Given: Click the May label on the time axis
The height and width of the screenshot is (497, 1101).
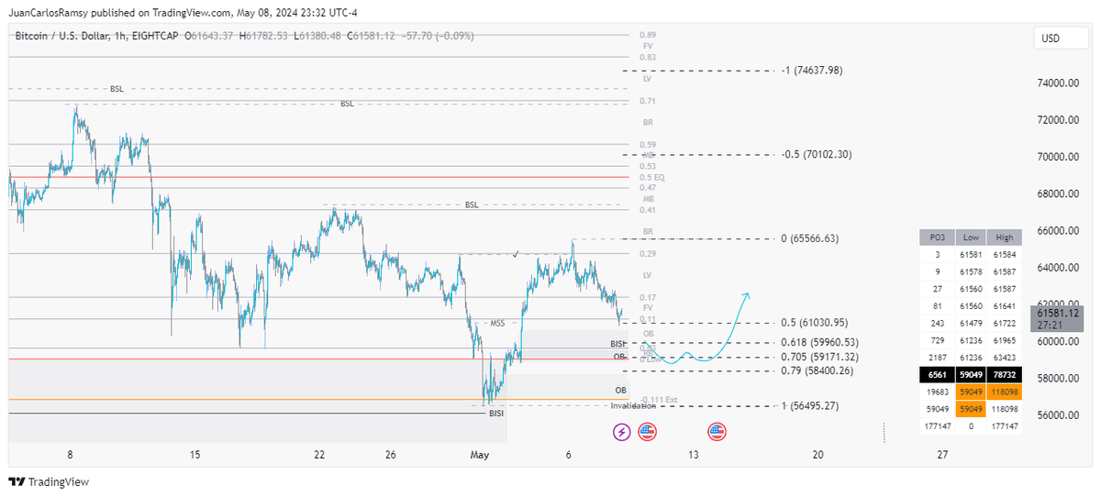Looking at the screenshot, I should pos(480,454).
